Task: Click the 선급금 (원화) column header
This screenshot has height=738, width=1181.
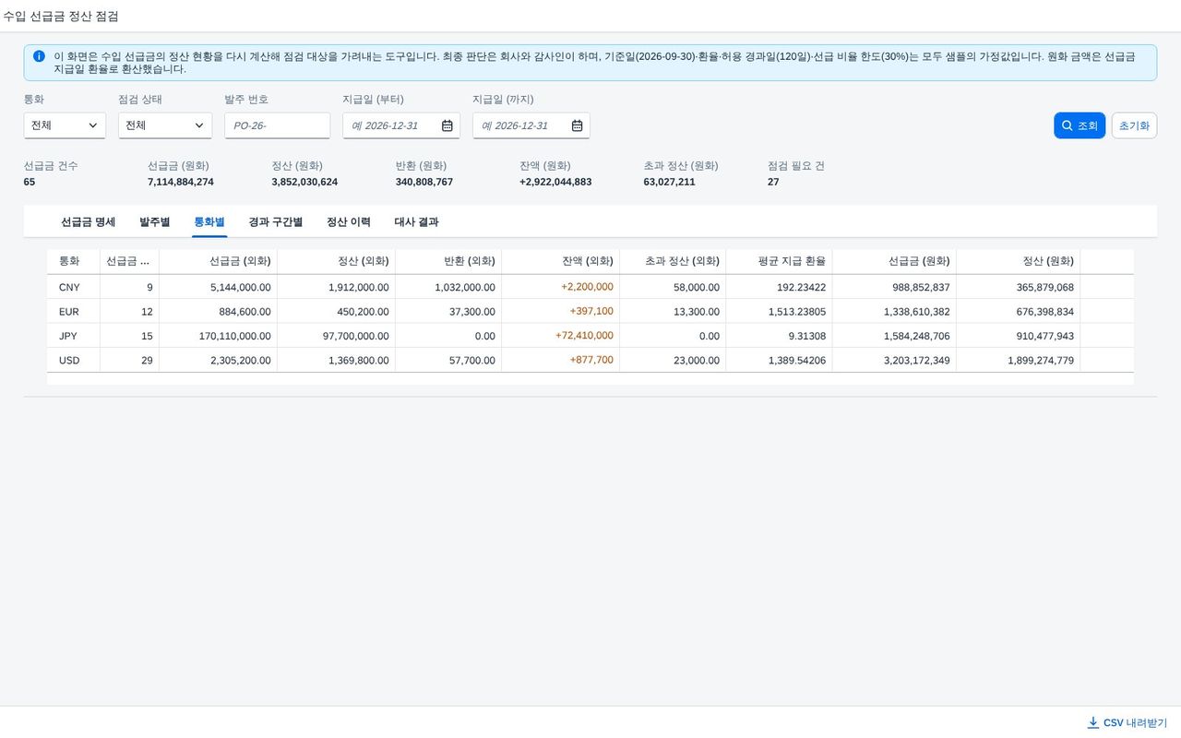Action: click(894, 261)
